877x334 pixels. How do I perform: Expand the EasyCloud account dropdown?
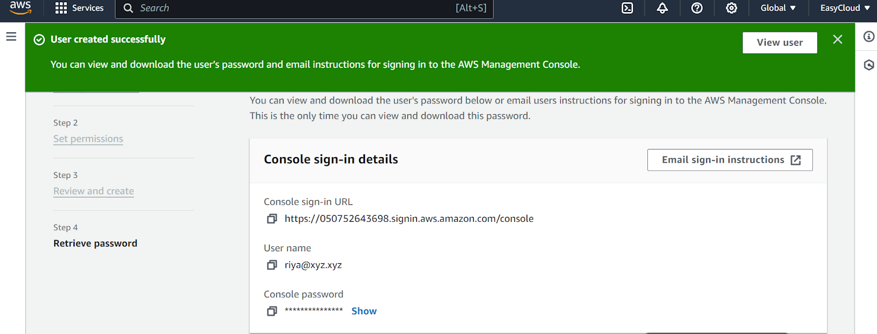845,8
